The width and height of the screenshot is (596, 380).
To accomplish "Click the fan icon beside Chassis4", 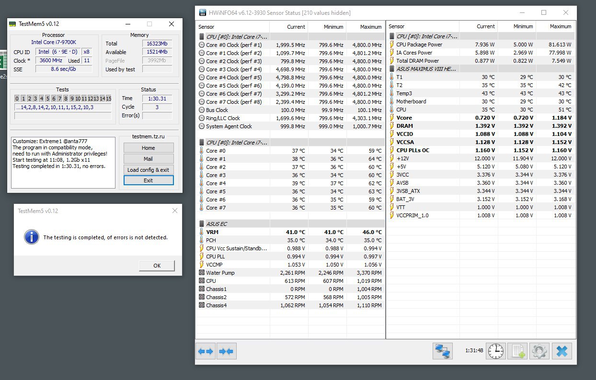I will [x=202, y=305].
